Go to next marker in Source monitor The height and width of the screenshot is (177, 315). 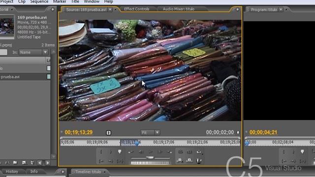click(169, 152)
